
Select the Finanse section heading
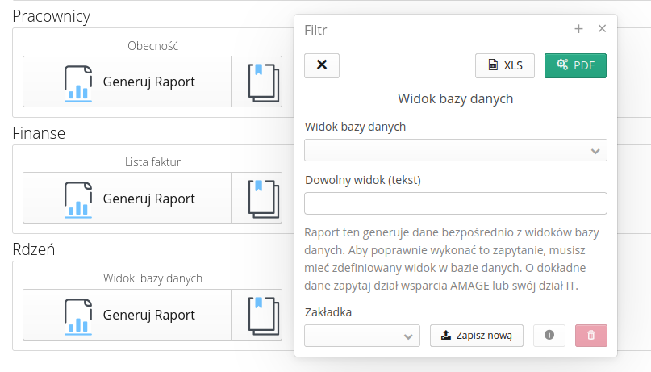pyautogui.click(x=39, y=133)
